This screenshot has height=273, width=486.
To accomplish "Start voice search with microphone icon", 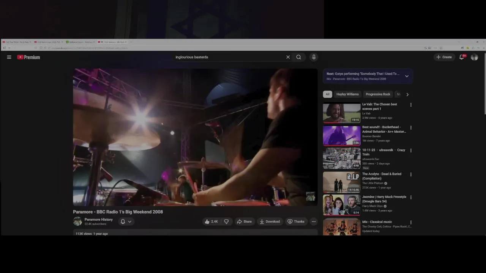I will [x=314, y=57].
